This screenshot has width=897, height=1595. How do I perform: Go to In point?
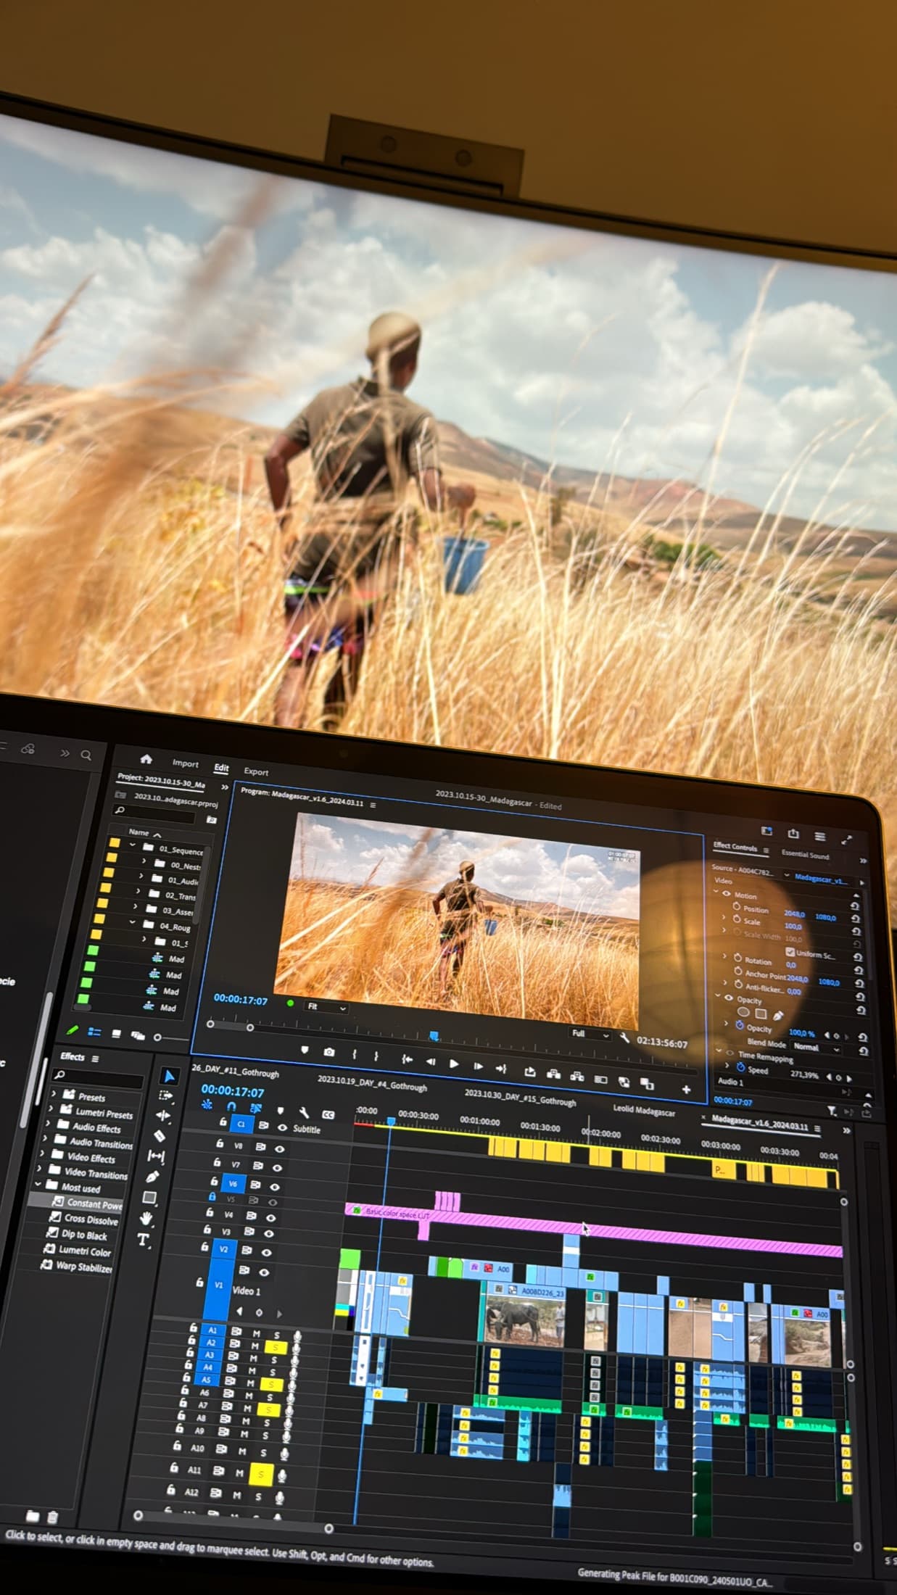click(x=408, y=1059)
